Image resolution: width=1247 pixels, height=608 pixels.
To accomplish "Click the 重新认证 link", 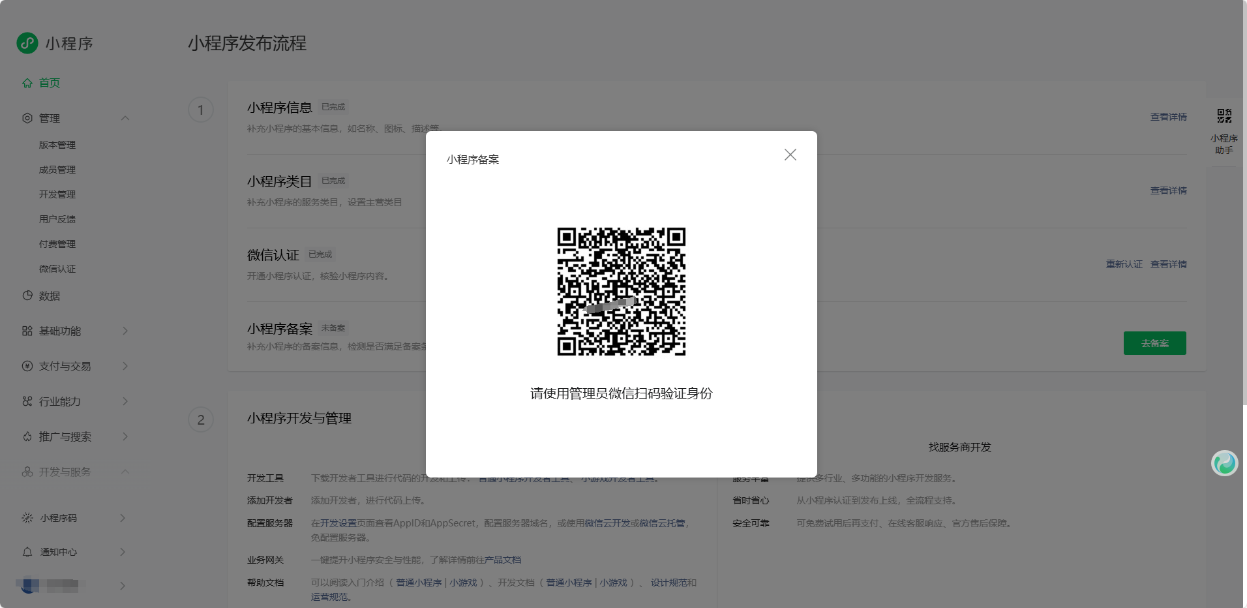I will point(1124,264).
